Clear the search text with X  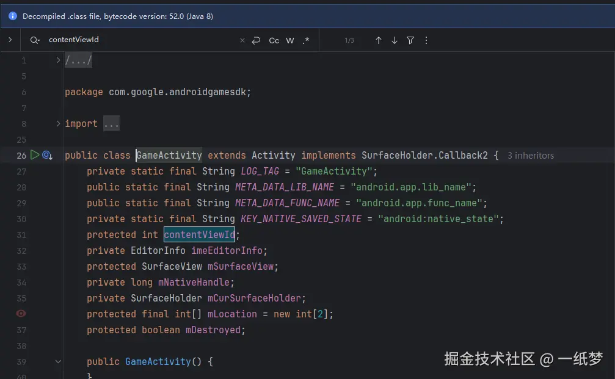point(242,40)
